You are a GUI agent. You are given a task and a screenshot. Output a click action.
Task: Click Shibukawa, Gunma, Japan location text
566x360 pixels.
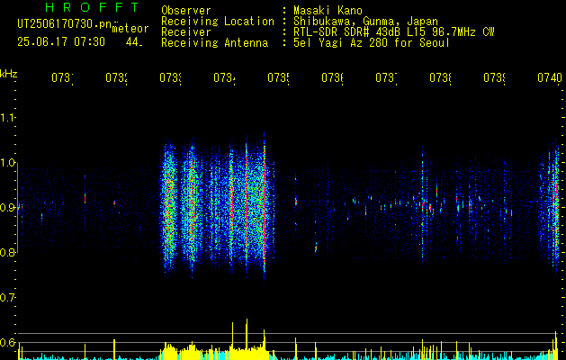coord(365,22)
